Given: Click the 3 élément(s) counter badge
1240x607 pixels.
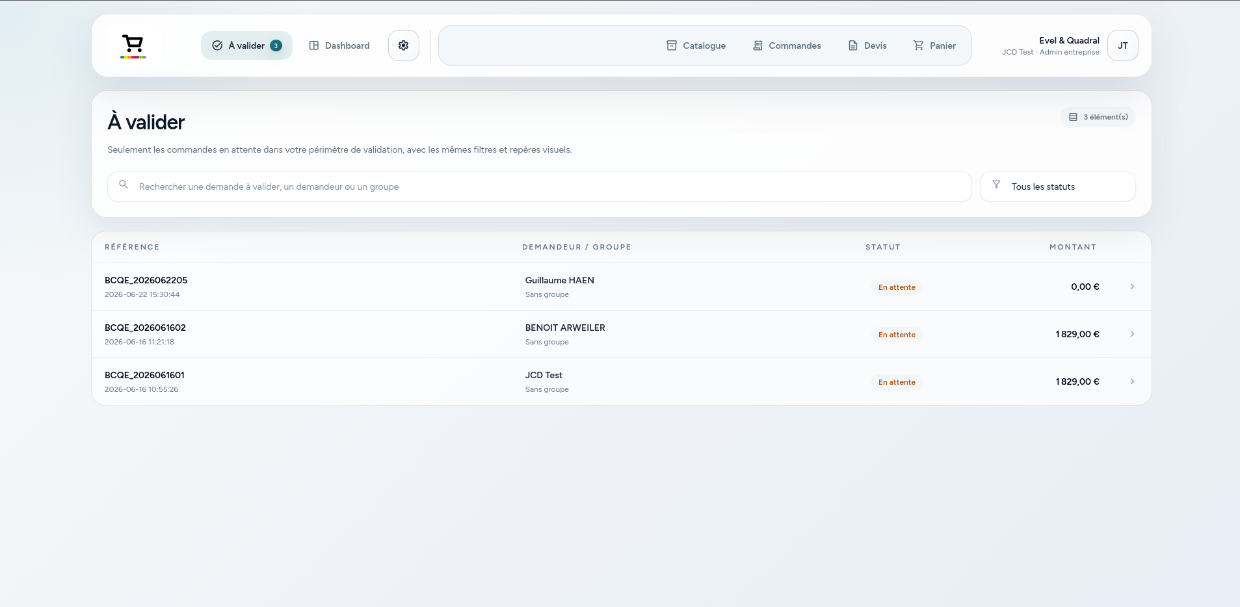Looking at the screenshot, I should pyautogui.click(x=1098, y=117).
